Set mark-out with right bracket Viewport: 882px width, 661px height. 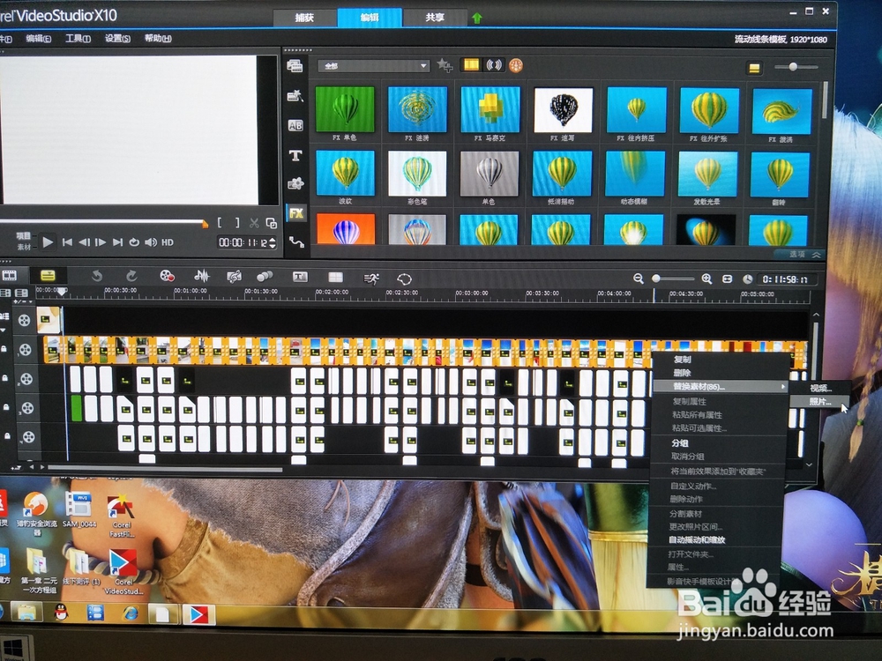(x=237, y=223)
